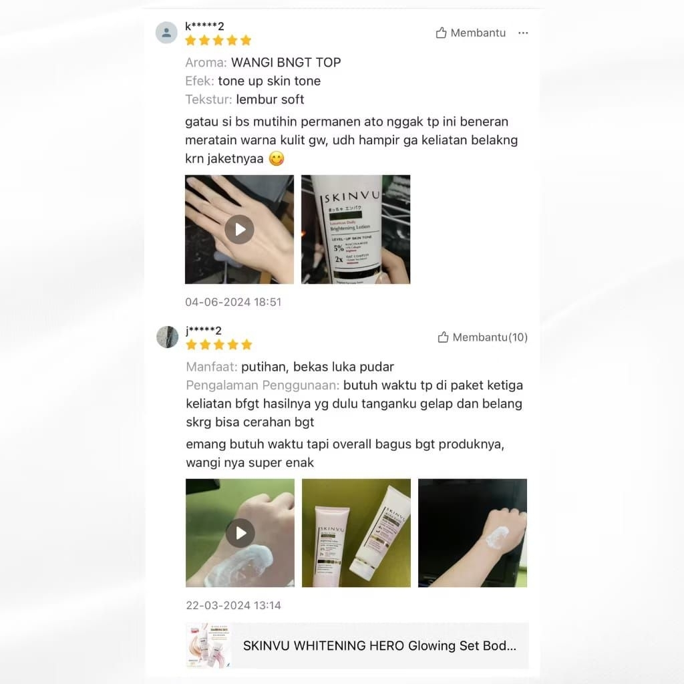Select the username k*****2
This screenshot has height=684, width=684.
tap(204, 26)
